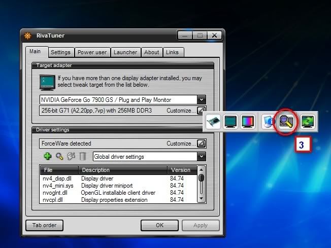Click the magnifier icon beside the green plus
The image size is (331, 248).
(60, 157)
